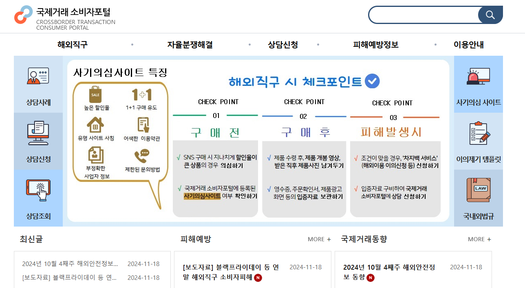This screenshot has width=525, height=288.
Task: Click 2024-11-18 date on 피해예방 post
Action: tap(306, 267)
